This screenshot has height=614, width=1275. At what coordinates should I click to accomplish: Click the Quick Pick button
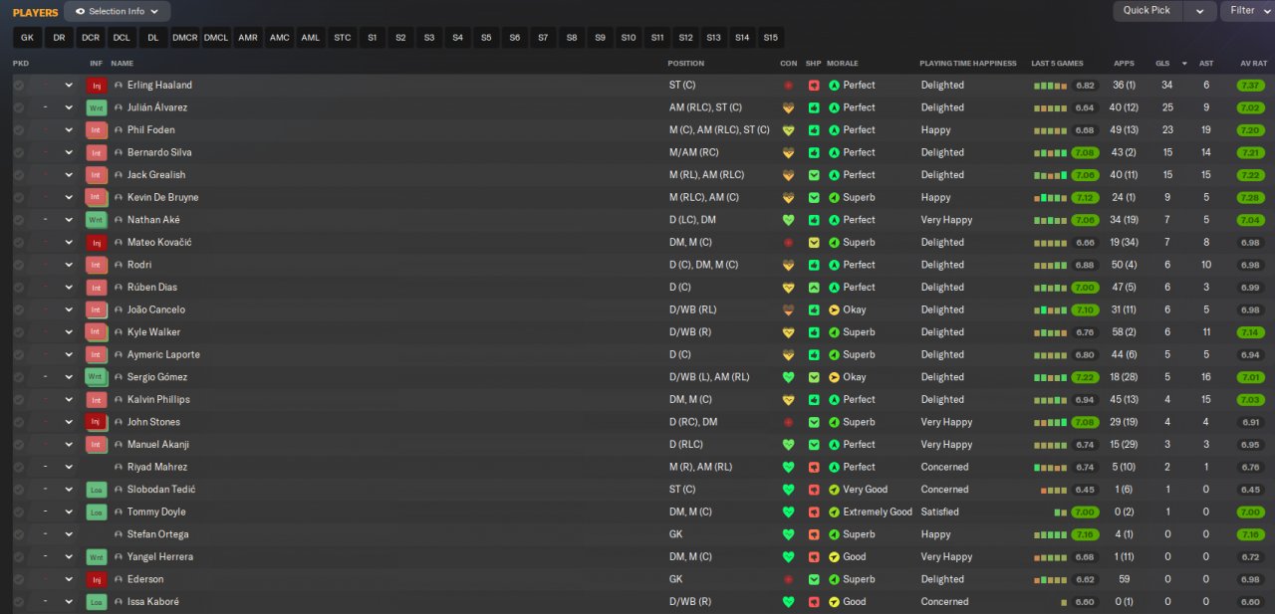point(1147,11)
